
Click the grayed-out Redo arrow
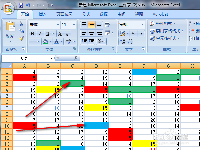[39, 5]
